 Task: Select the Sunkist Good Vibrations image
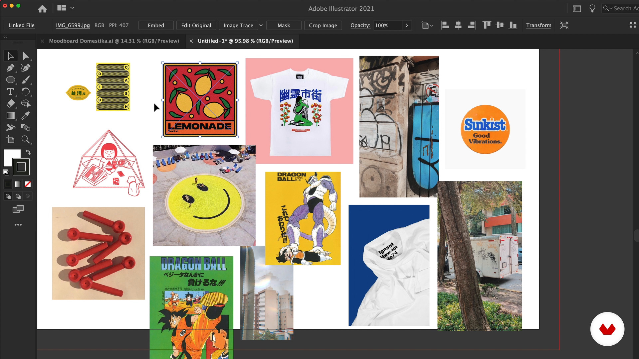[x=485, y=129]
